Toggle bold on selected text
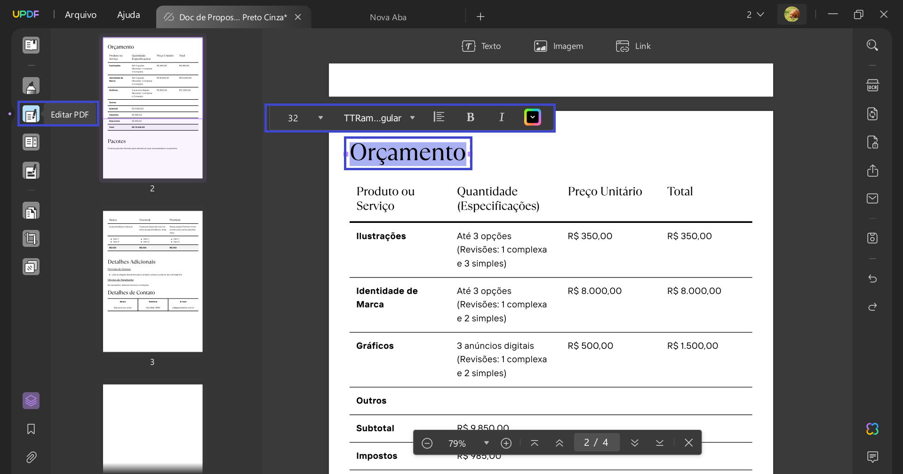Viewport: 903px width, 474px height. pyautogui.click(x=470, y=117)
